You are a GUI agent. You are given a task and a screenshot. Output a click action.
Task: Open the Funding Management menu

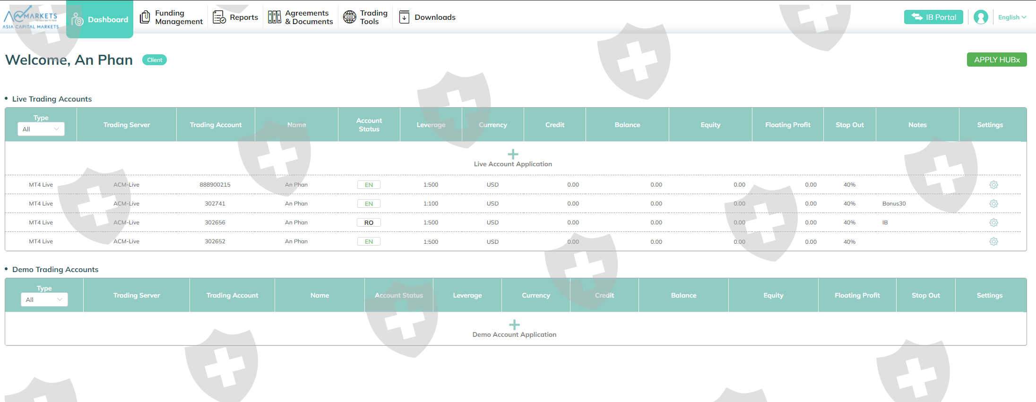point(172,17)
